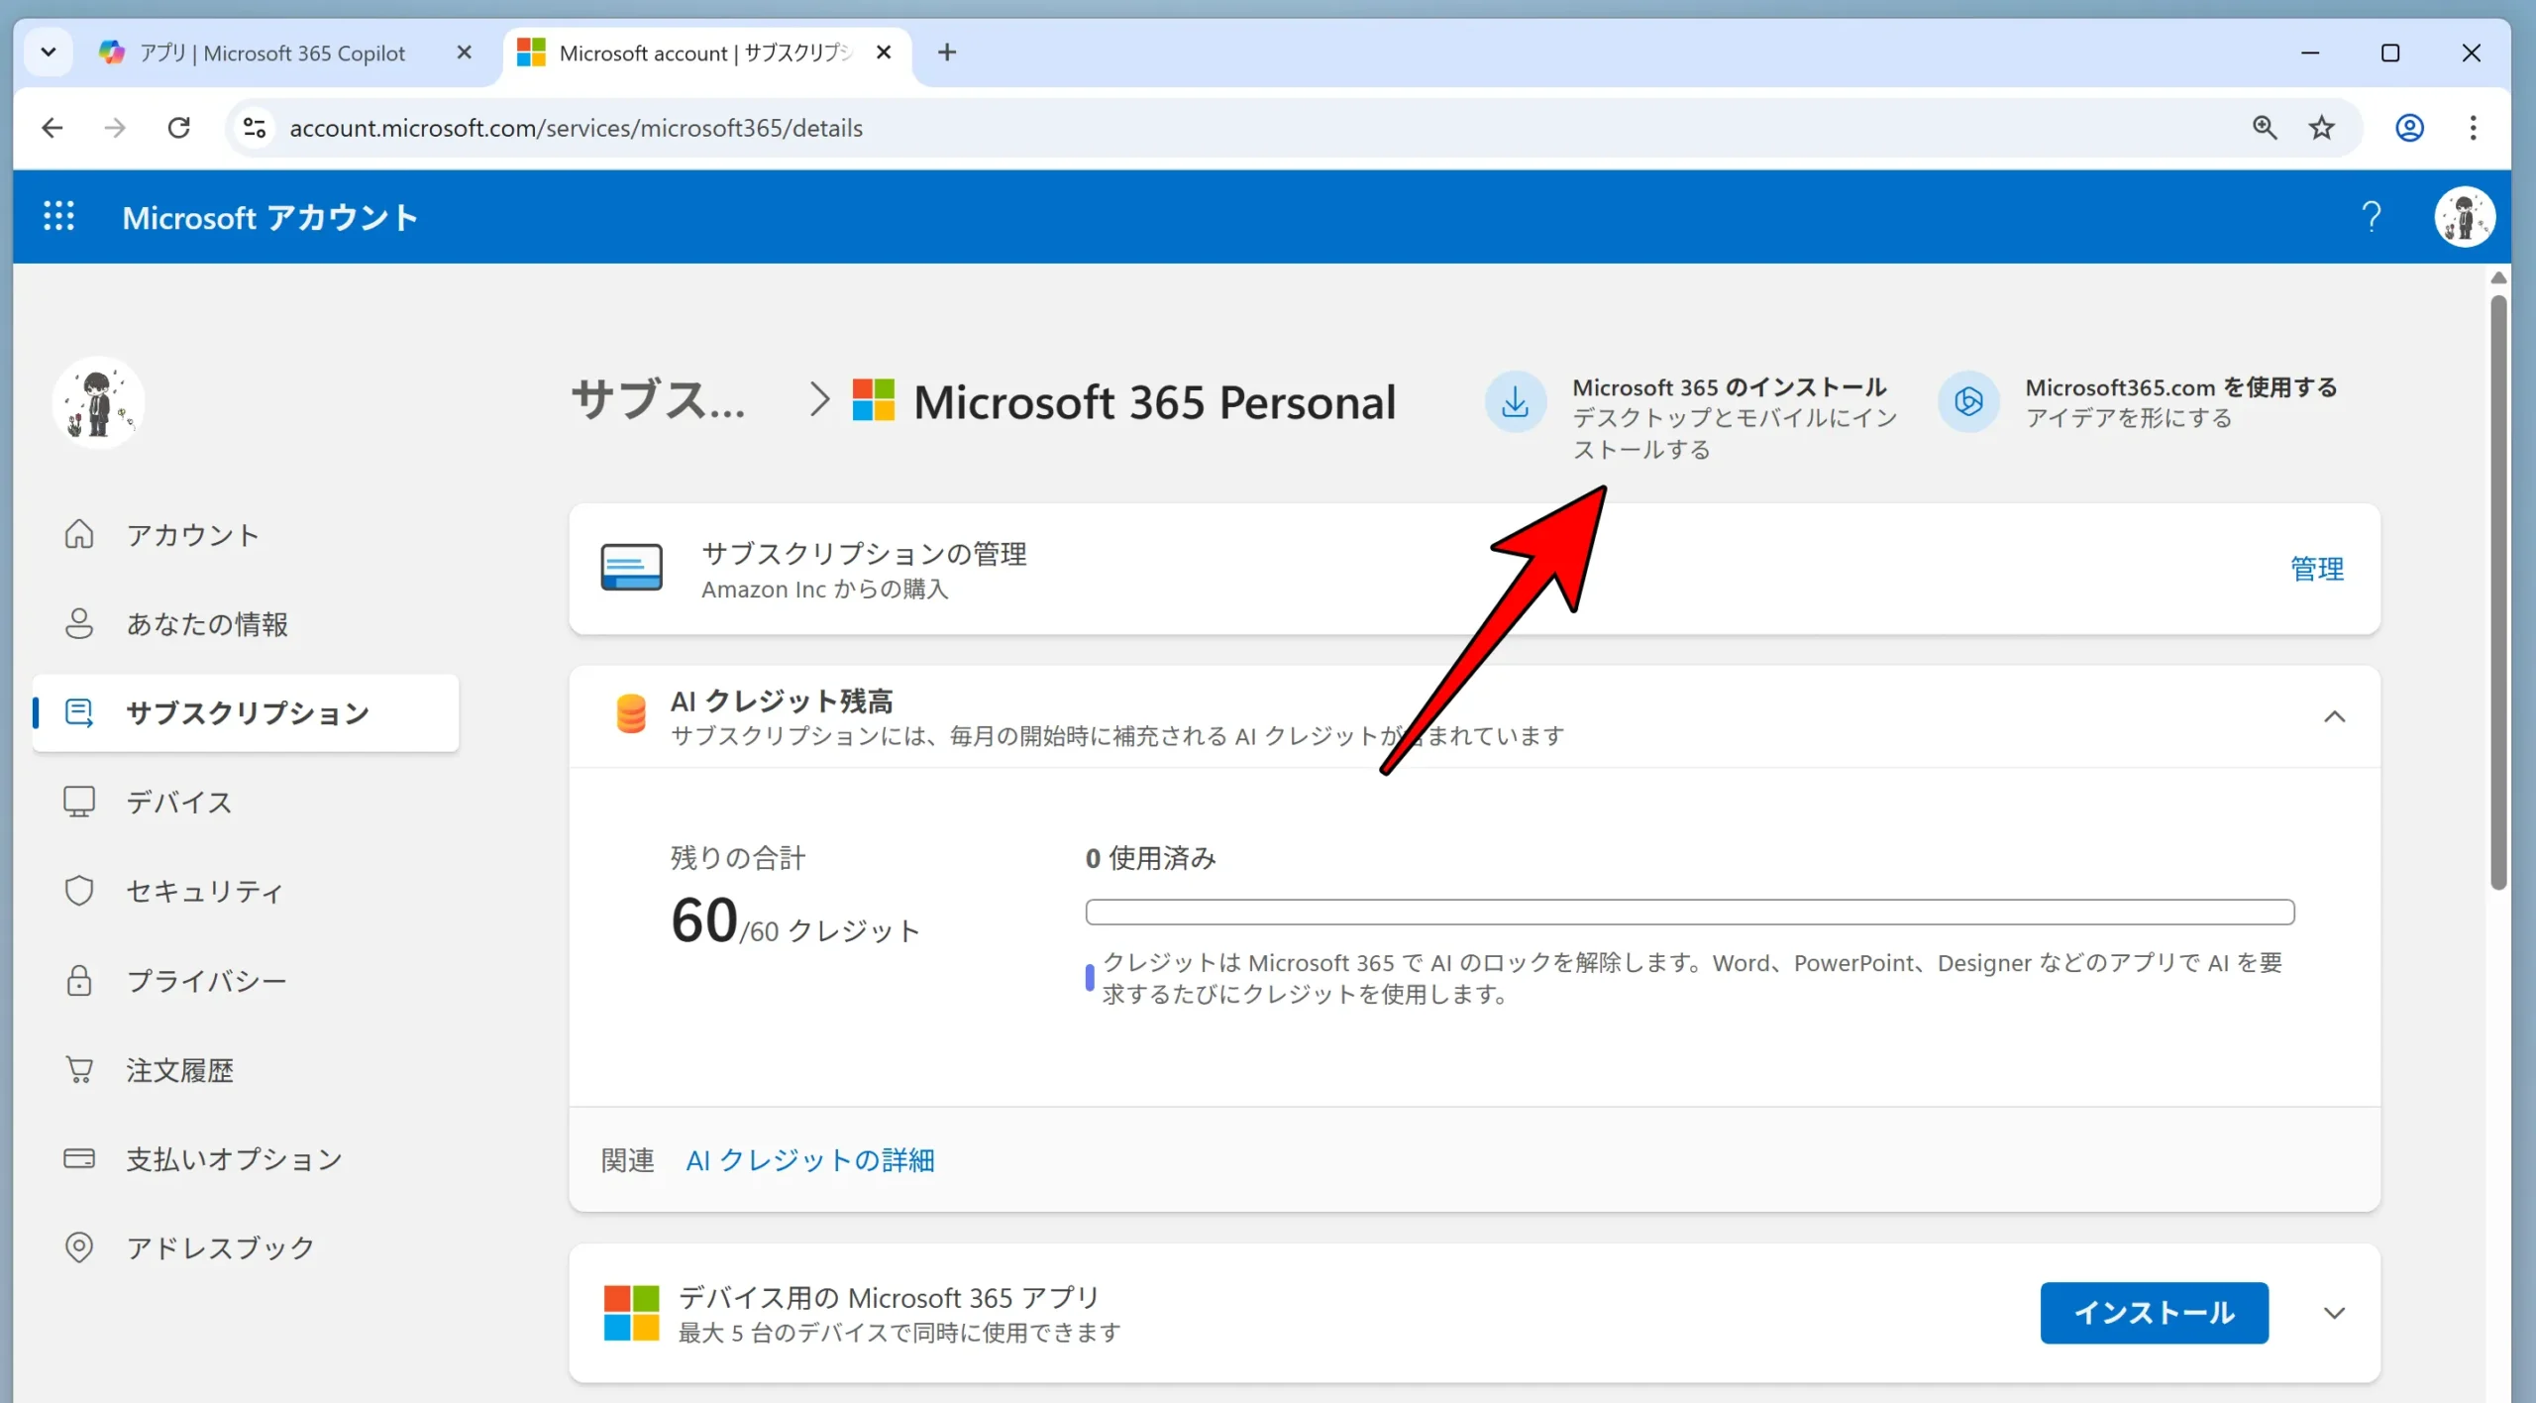Open プライバシー in sidebar
The width and height of the screenshot is (2536, 1403).
246,981
